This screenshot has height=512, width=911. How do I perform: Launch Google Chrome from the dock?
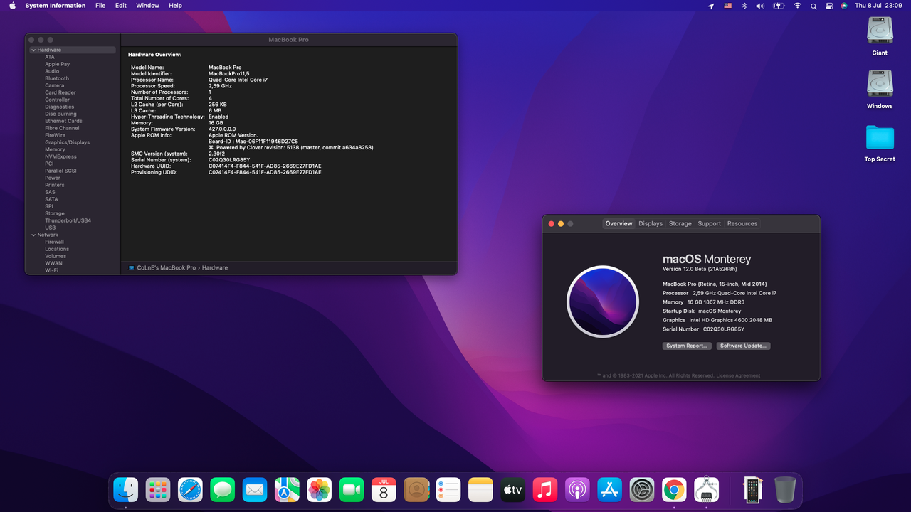[x=674, y=489]
